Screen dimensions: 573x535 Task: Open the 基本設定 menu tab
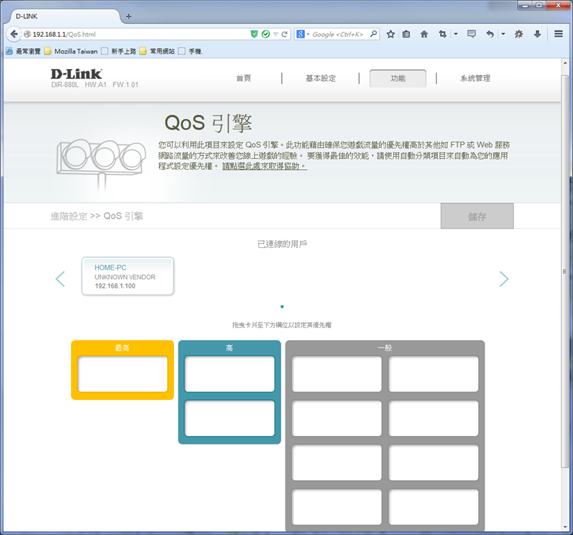(320, 78)
